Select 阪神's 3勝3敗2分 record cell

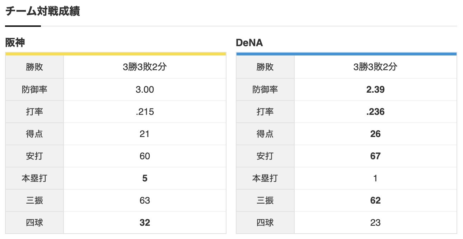click(145, 67)
